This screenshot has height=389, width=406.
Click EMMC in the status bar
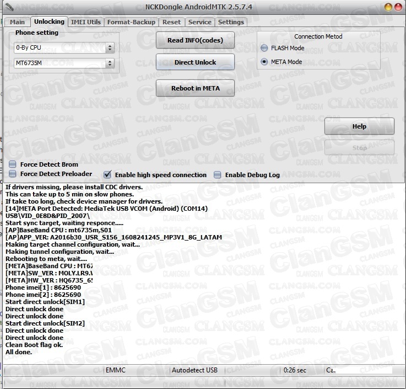(x=116, y=370)
